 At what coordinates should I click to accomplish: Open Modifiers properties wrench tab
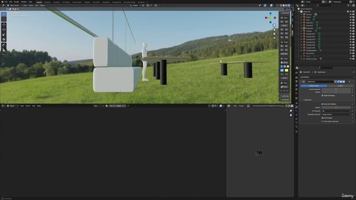[x=296, y=107]
